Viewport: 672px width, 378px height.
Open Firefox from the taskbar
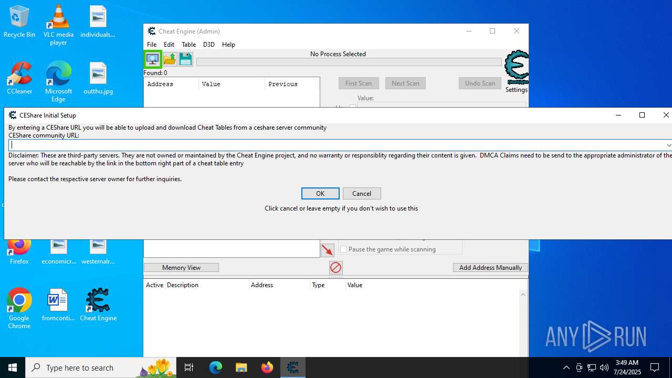[267, 367]
